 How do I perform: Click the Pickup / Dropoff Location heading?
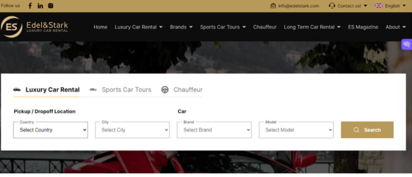(44, 112)
